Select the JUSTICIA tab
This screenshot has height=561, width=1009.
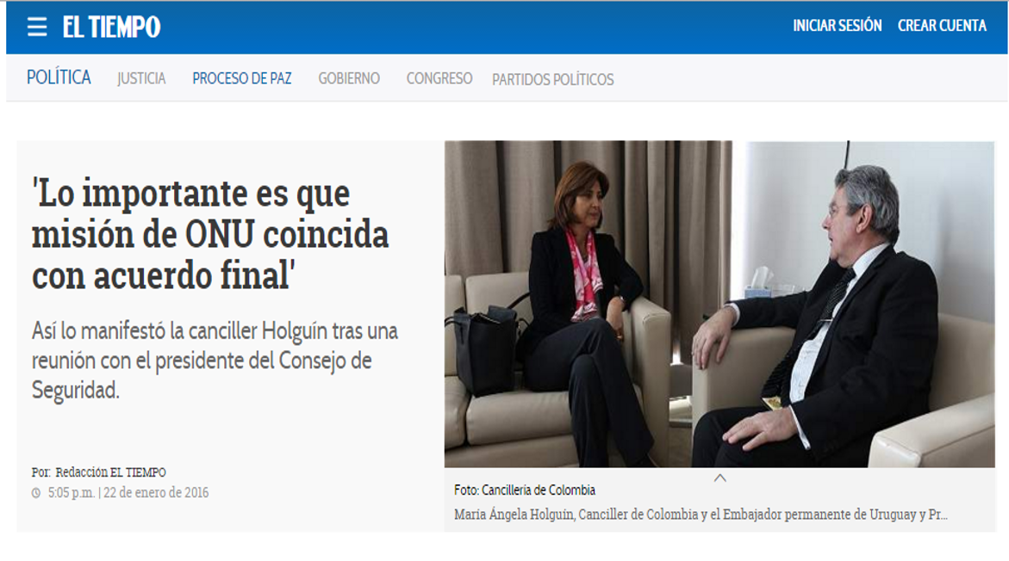click(141, 78)
